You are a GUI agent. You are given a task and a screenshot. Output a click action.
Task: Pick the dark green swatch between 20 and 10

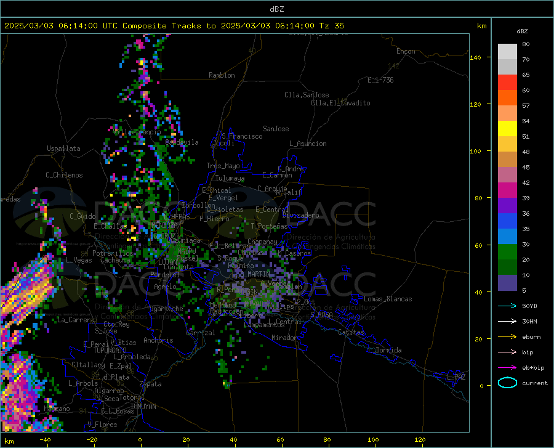507,267
